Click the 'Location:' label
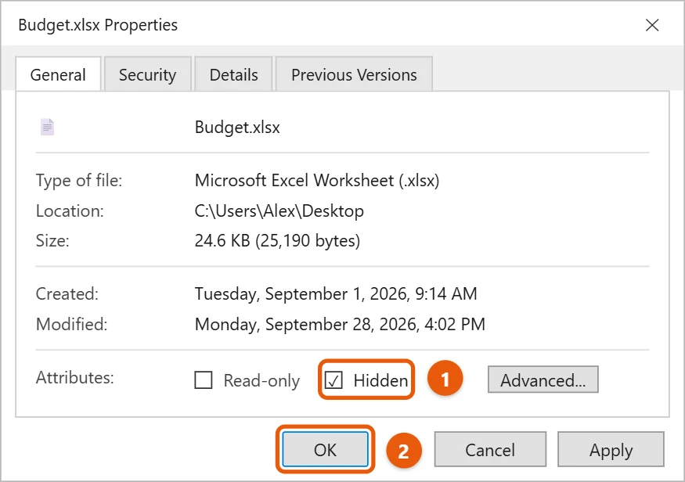Screen dimensions: 685x482 tap(70, 211)
